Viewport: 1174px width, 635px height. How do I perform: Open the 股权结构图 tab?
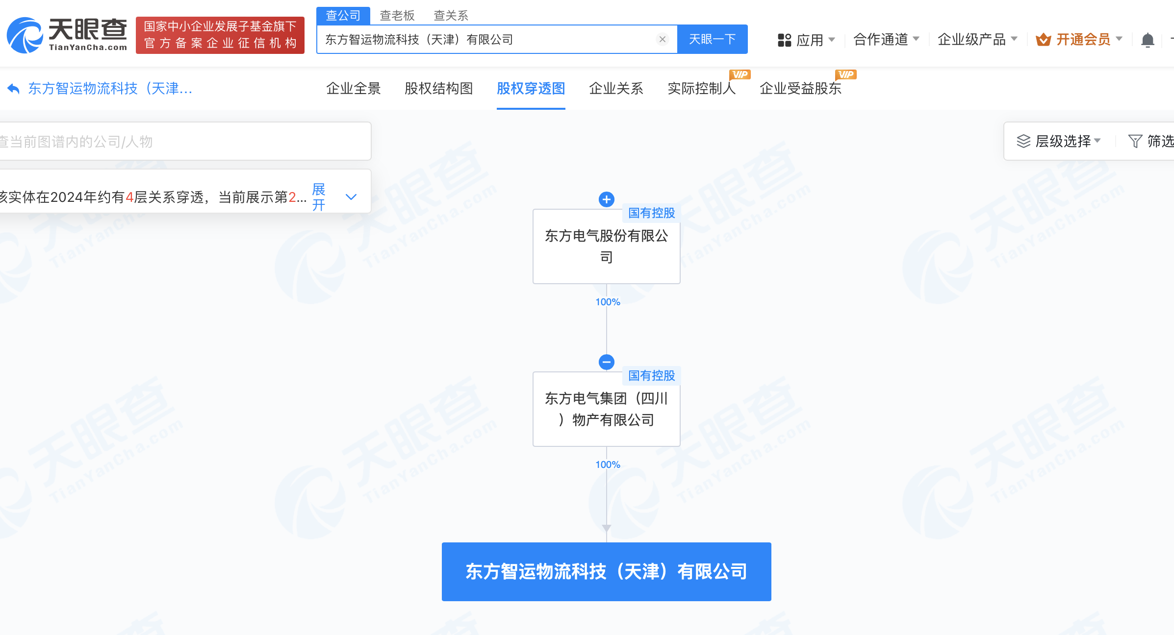tap(439, 89)
